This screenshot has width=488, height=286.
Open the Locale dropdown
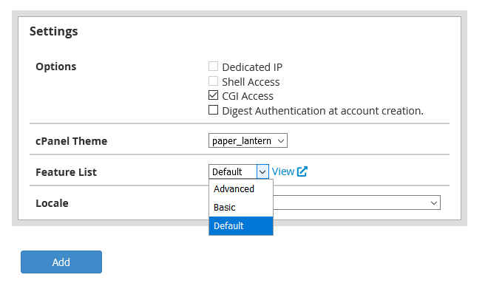coord(356,202)
